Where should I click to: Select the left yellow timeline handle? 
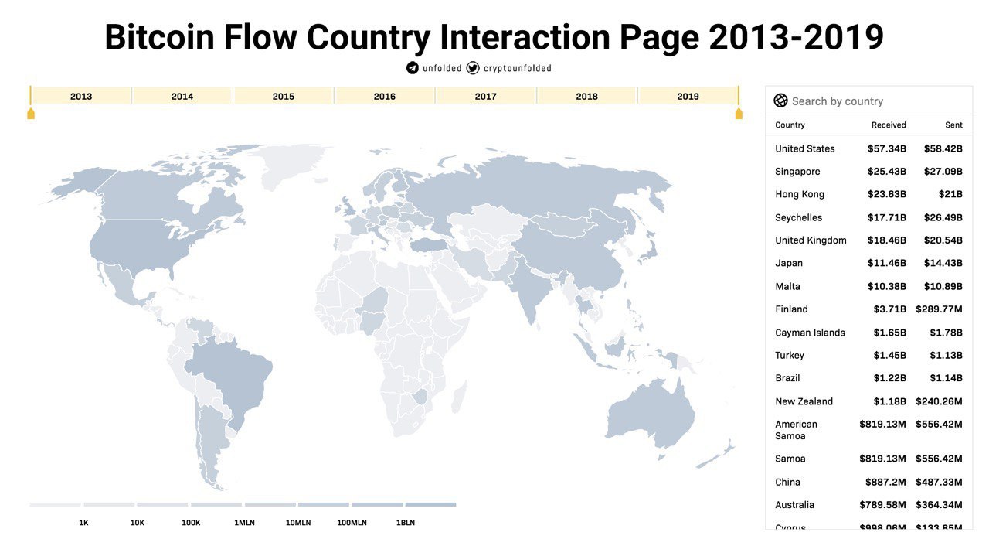click(x=31, y=114)
